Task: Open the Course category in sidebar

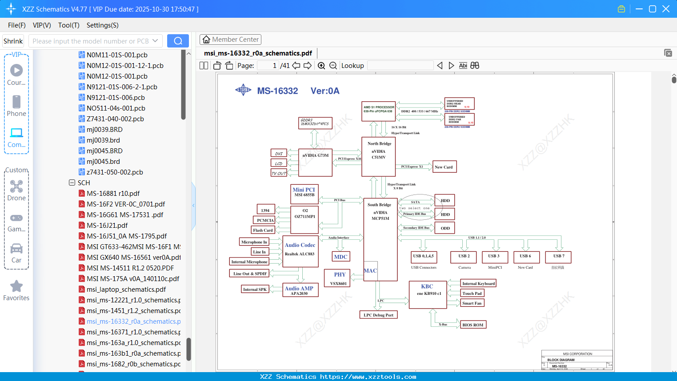Action: click(16, 75)
